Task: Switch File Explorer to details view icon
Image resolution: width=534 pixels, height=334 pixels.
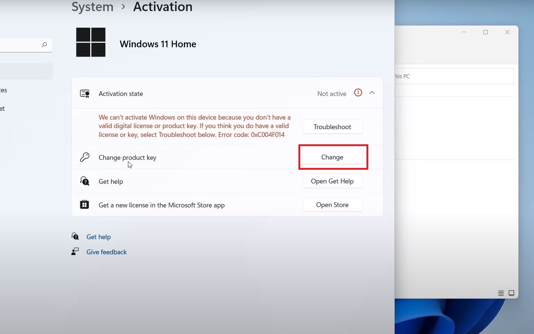Action: pyautogui.click(x=501, y=293)
